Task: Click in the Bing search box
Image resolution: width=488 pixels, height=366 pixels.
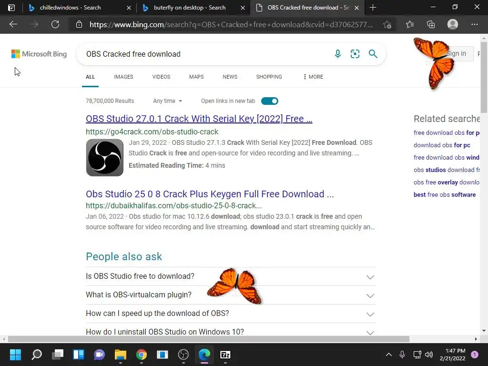Action: click(205, 54)
